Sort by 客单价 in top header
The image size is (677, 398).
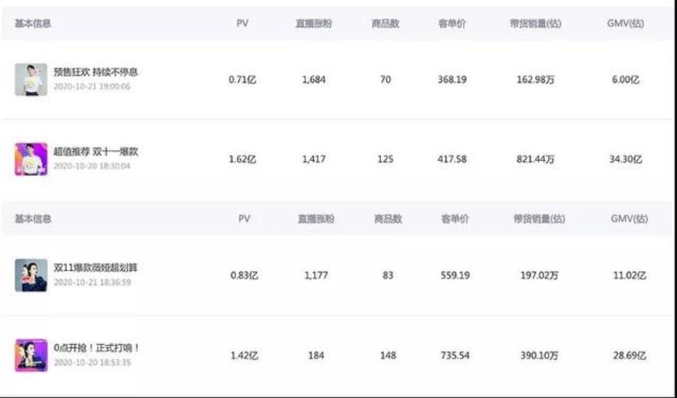coord(452,23)
